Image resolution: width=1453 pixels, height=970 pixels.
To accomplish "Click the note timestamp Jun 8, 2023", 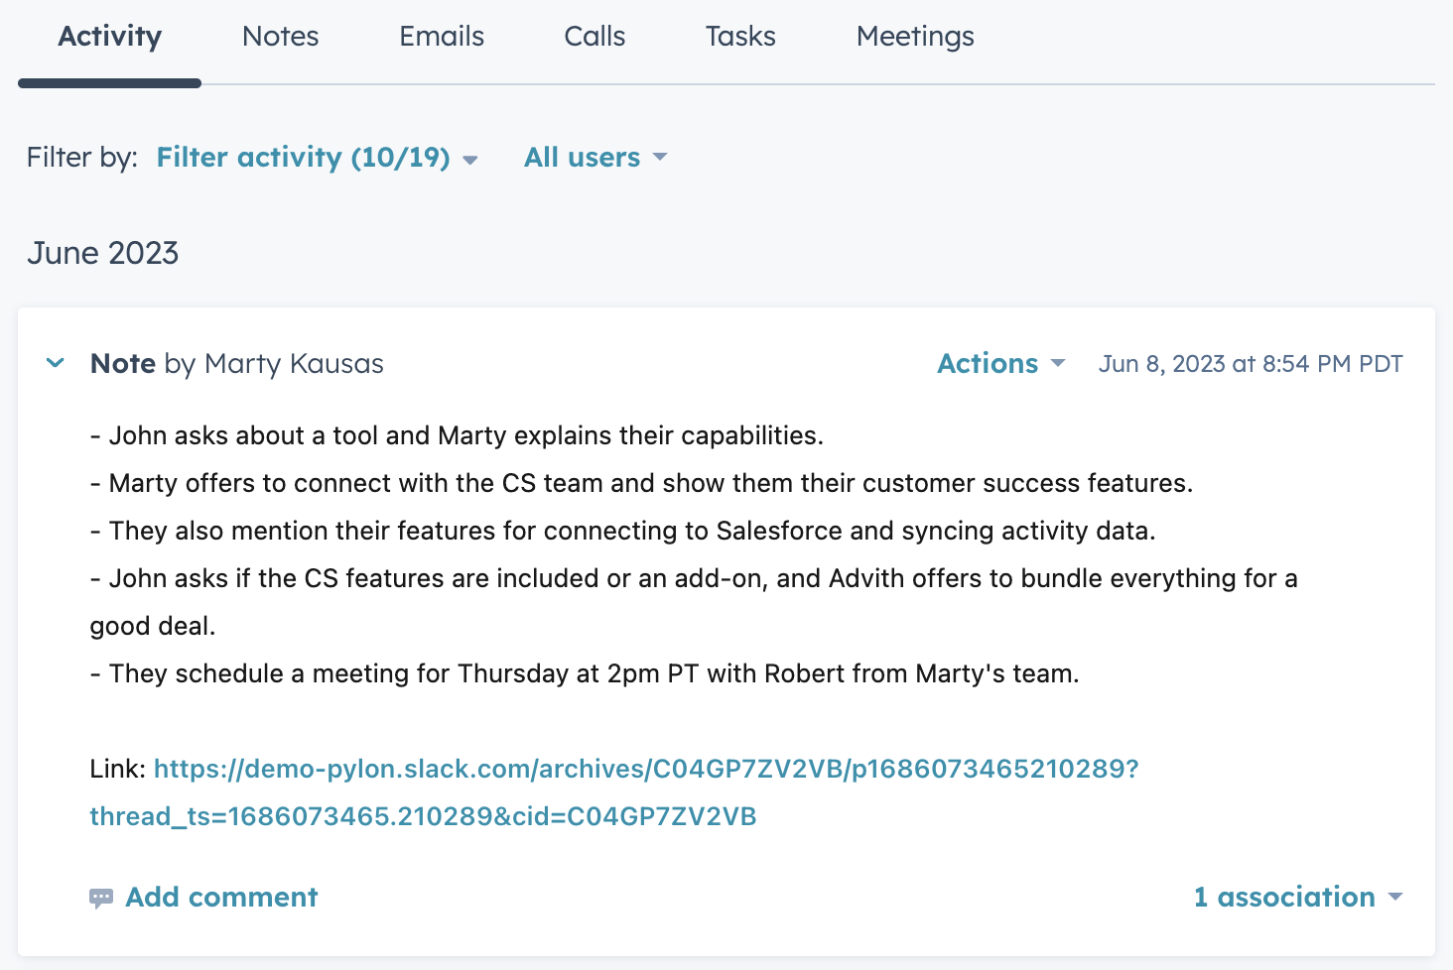I will click(x=1250, y=364).
